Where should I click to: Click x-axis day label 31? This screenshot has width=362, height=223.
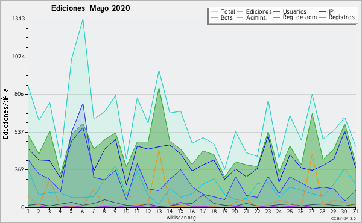point(355,211)
